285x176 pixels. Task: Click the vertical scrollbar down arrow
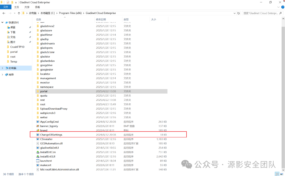tap(283, 170)
